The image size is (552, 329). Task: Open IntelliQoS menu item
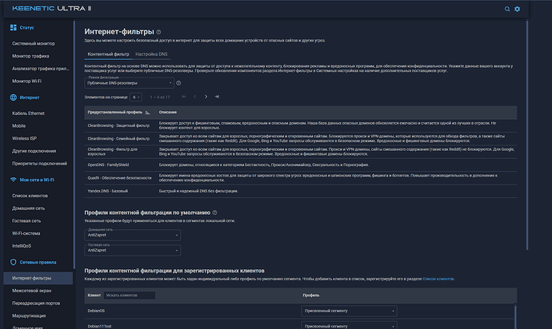click(22, 246)
